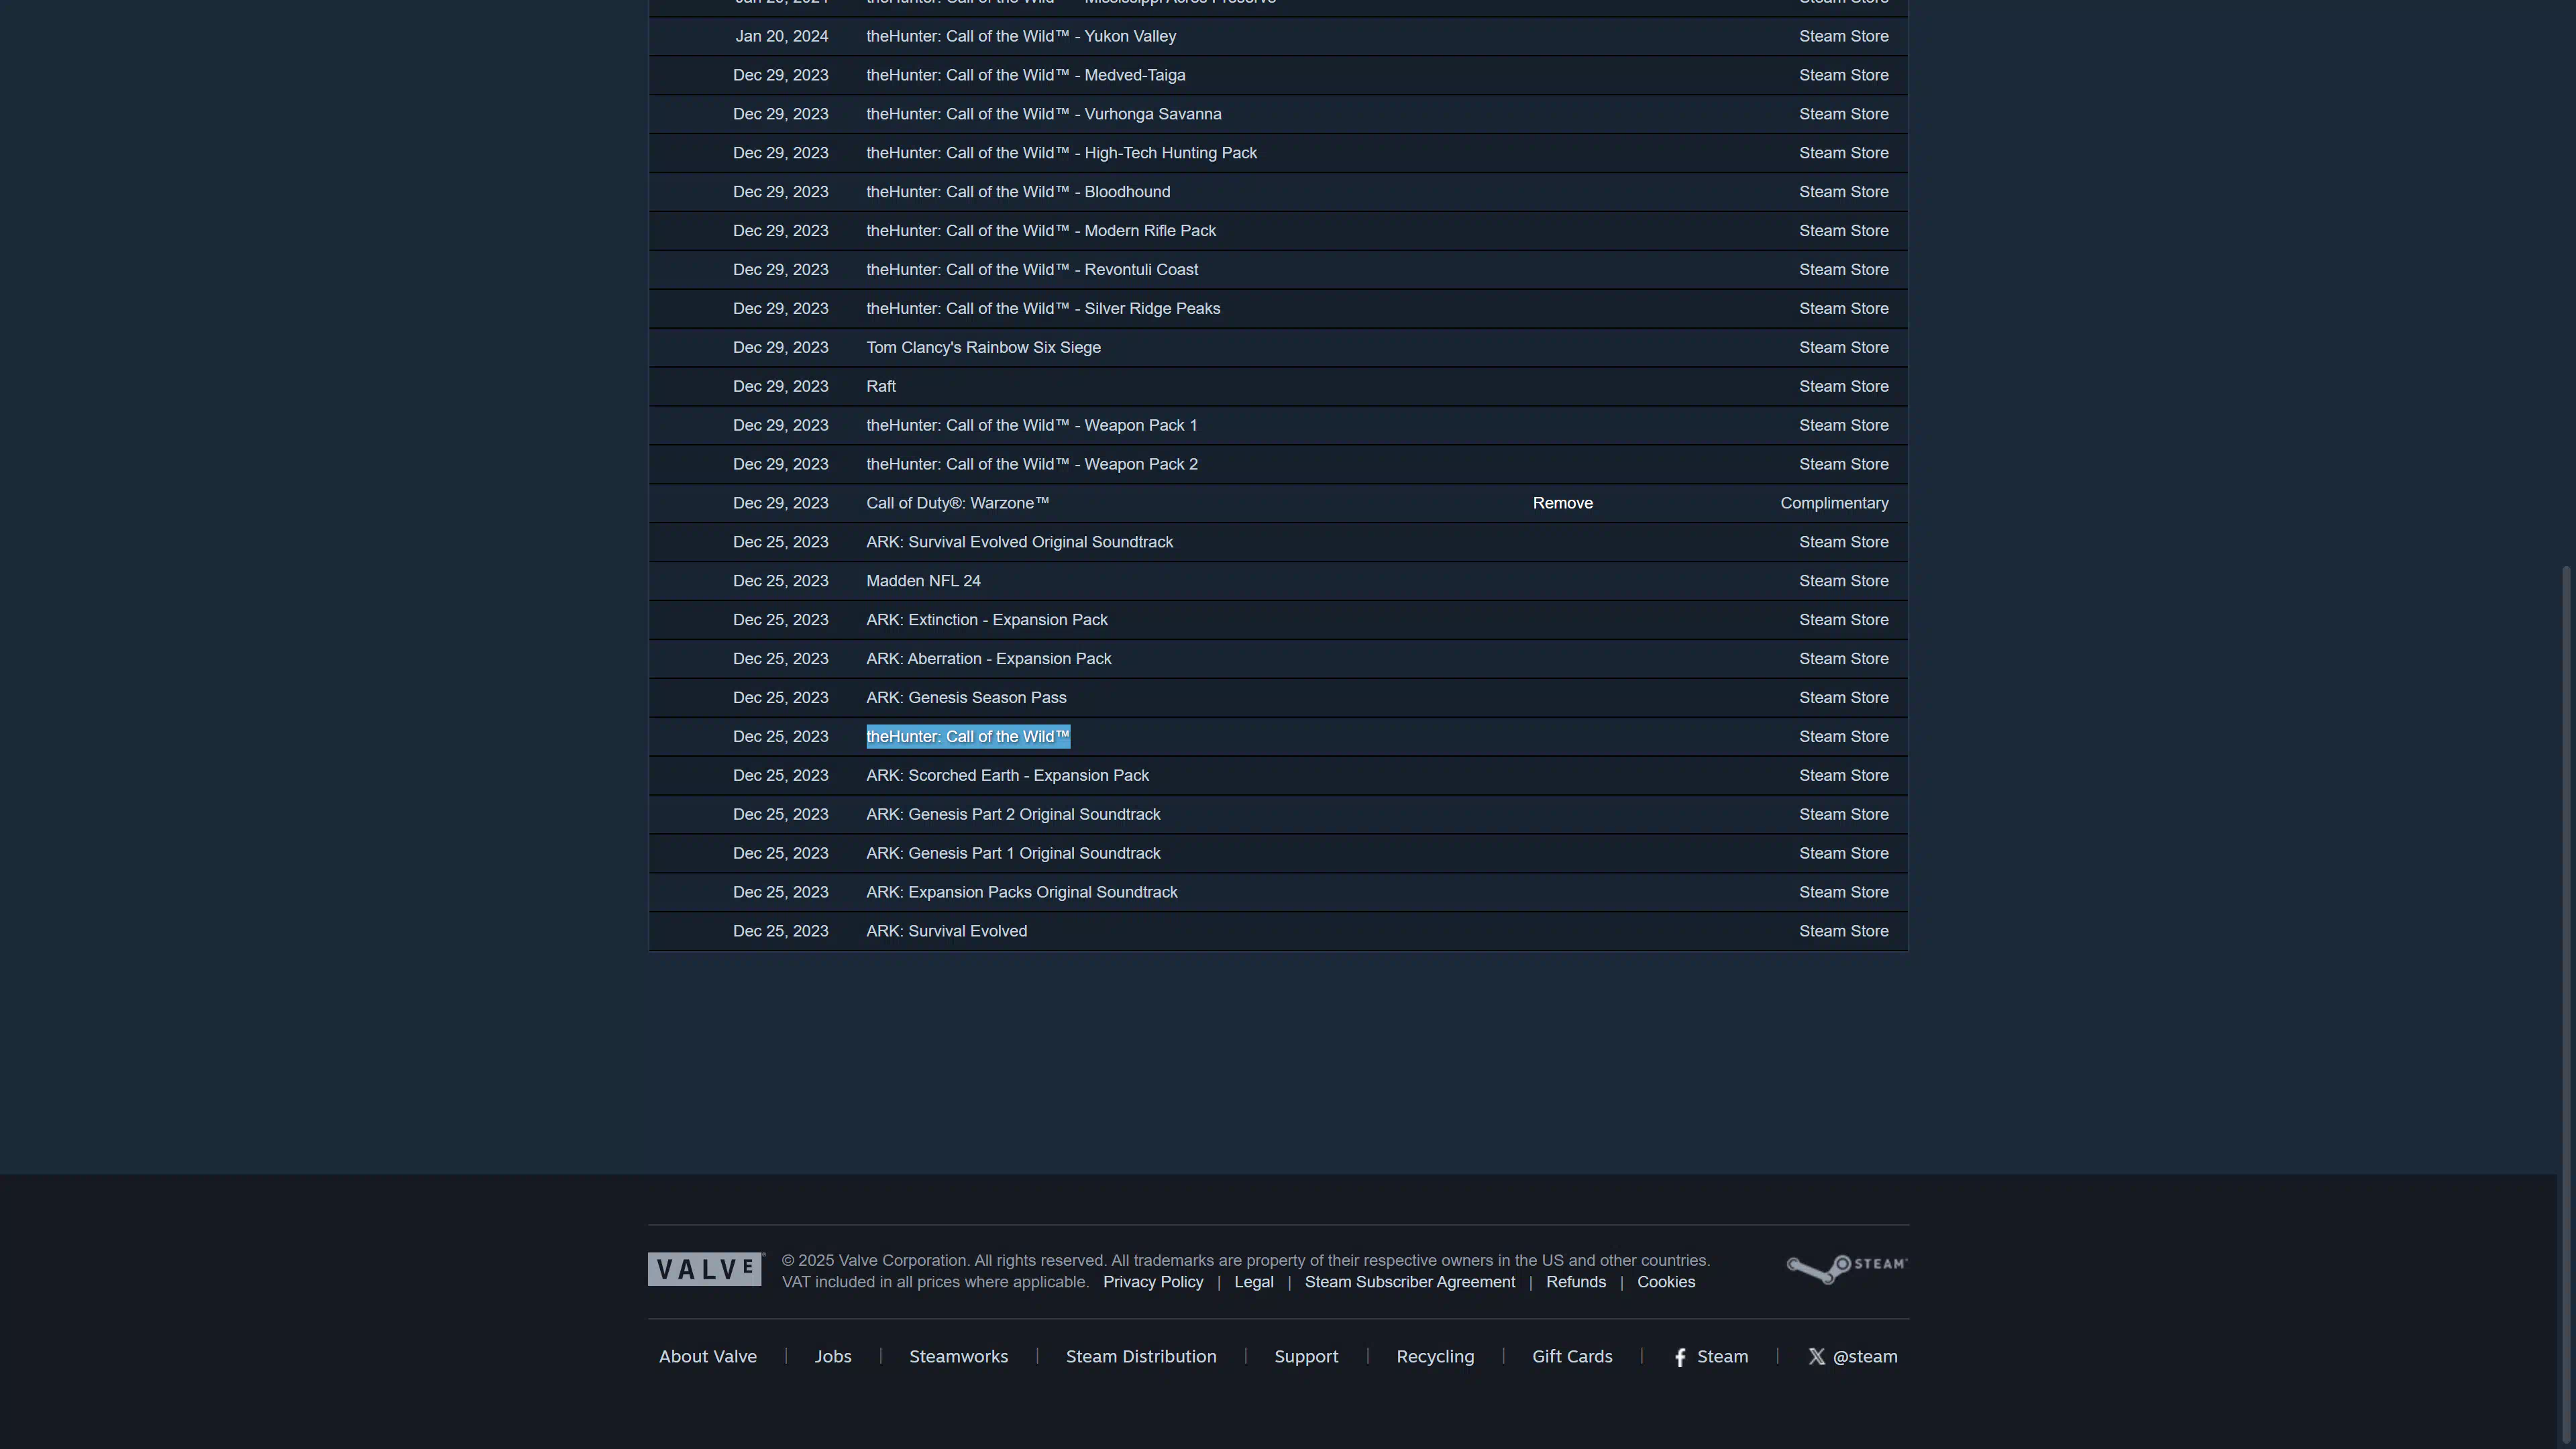This screenshot has height=1449, width=2576.
Task: Click the Steam logo in footer
Action: click(x=1846, y=1269)
